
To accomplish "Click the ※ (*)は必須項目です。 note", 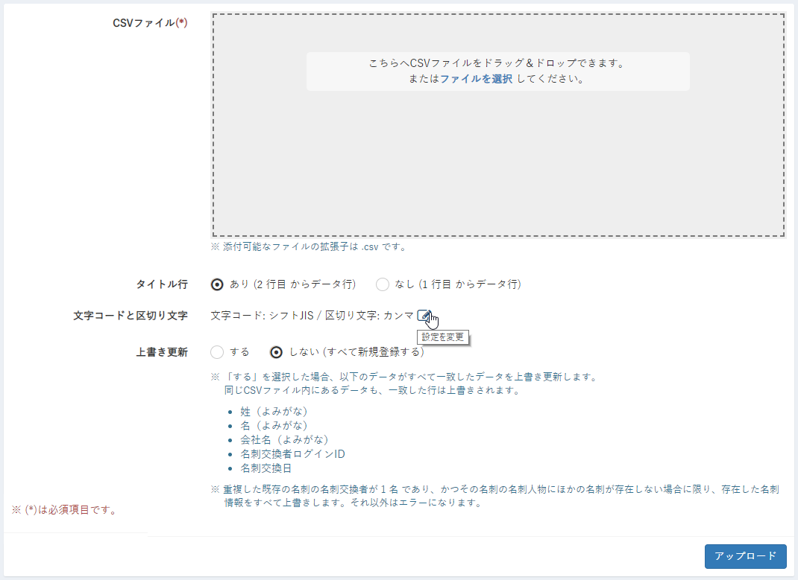I will [65, 510].
